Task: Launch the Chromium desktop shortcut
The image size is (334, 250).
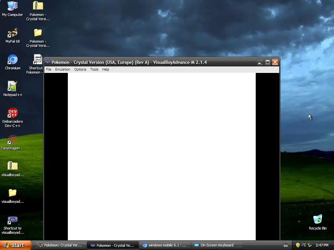Action: tap(13, 62)
